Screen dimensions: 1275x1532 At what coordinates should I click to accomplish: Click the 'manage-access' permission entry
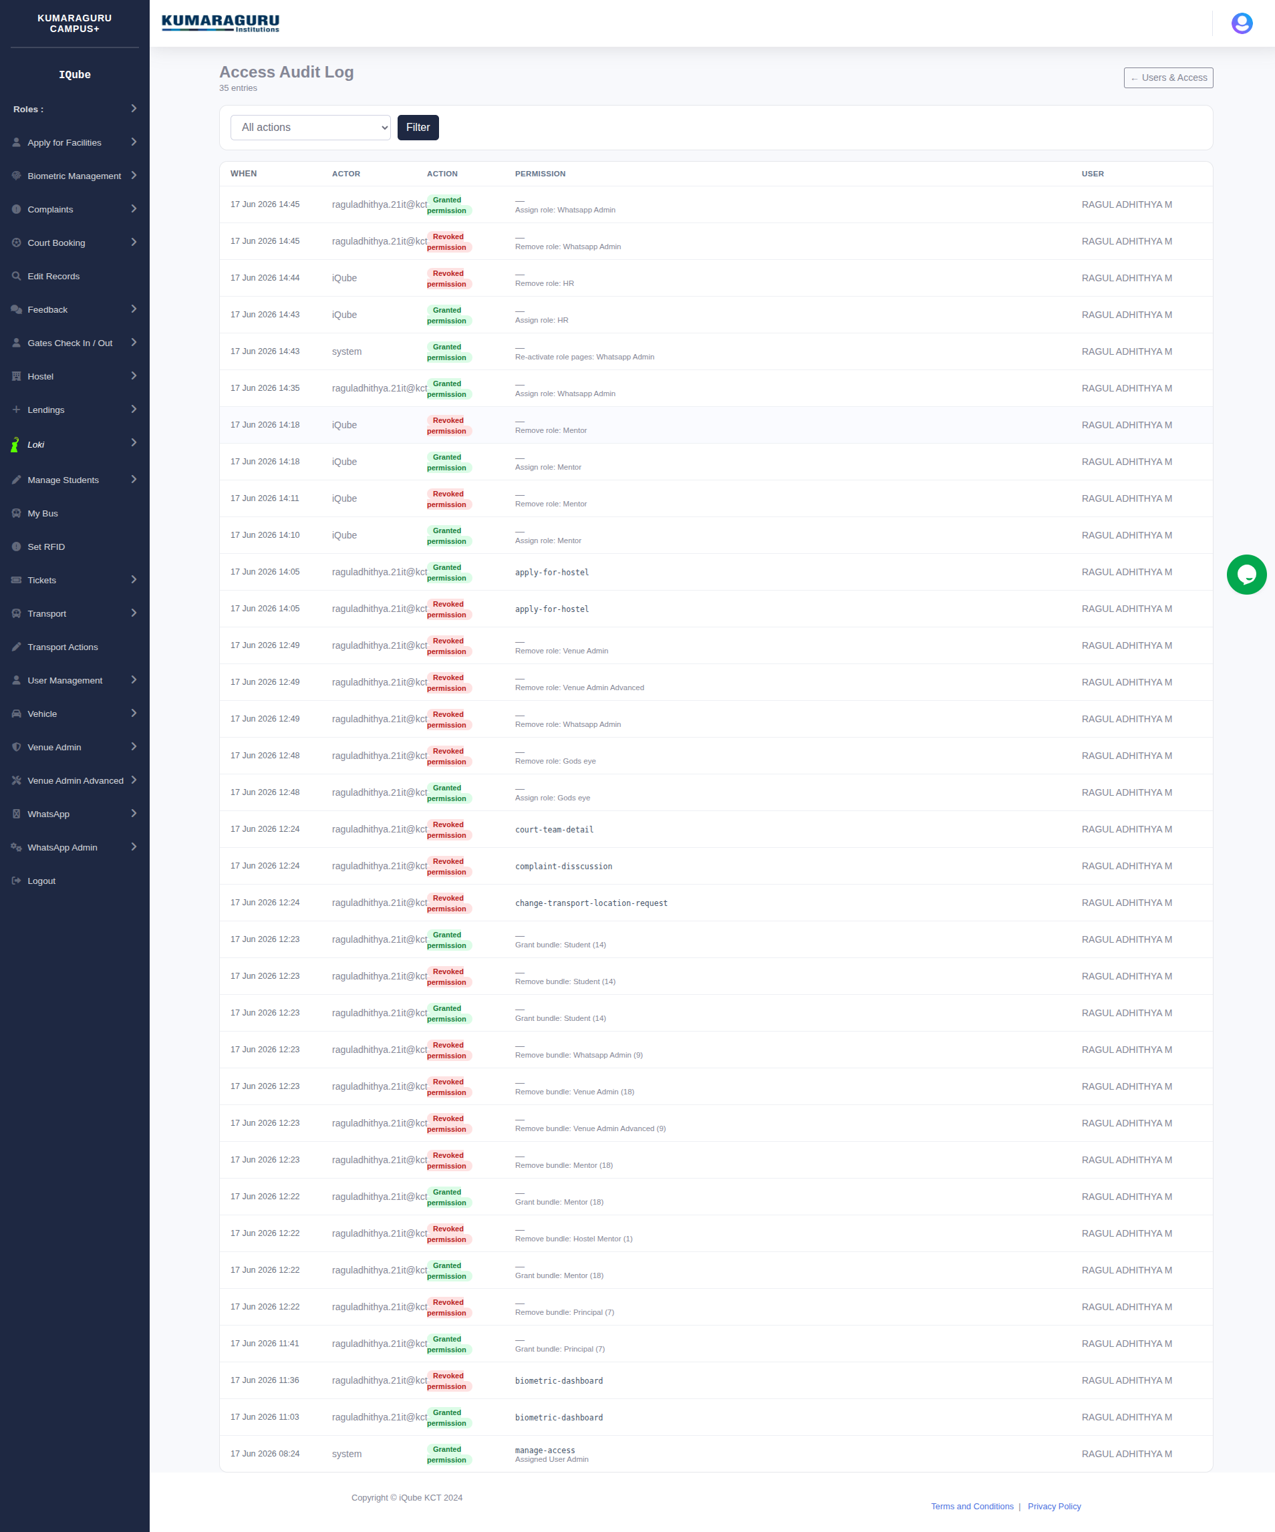[545, 1450]
